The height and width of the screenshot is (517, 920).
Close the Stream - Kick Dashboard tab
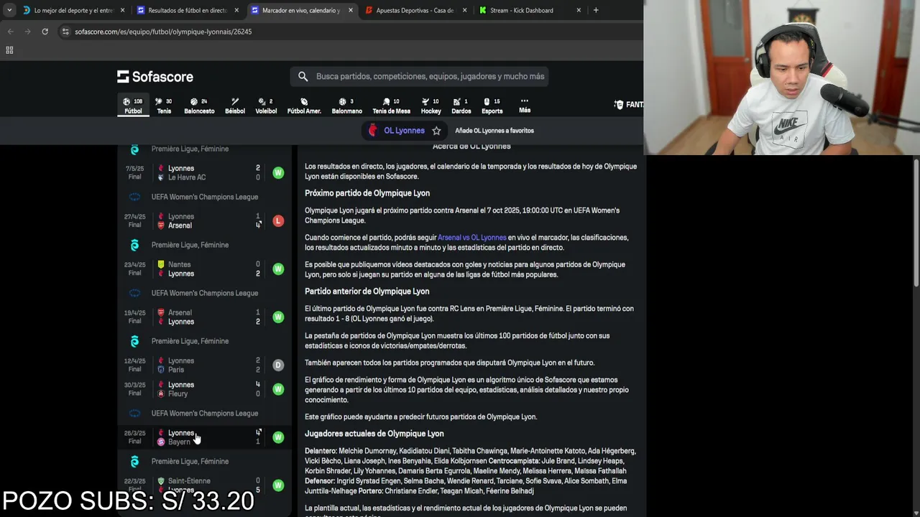click(x=579, y=10)
